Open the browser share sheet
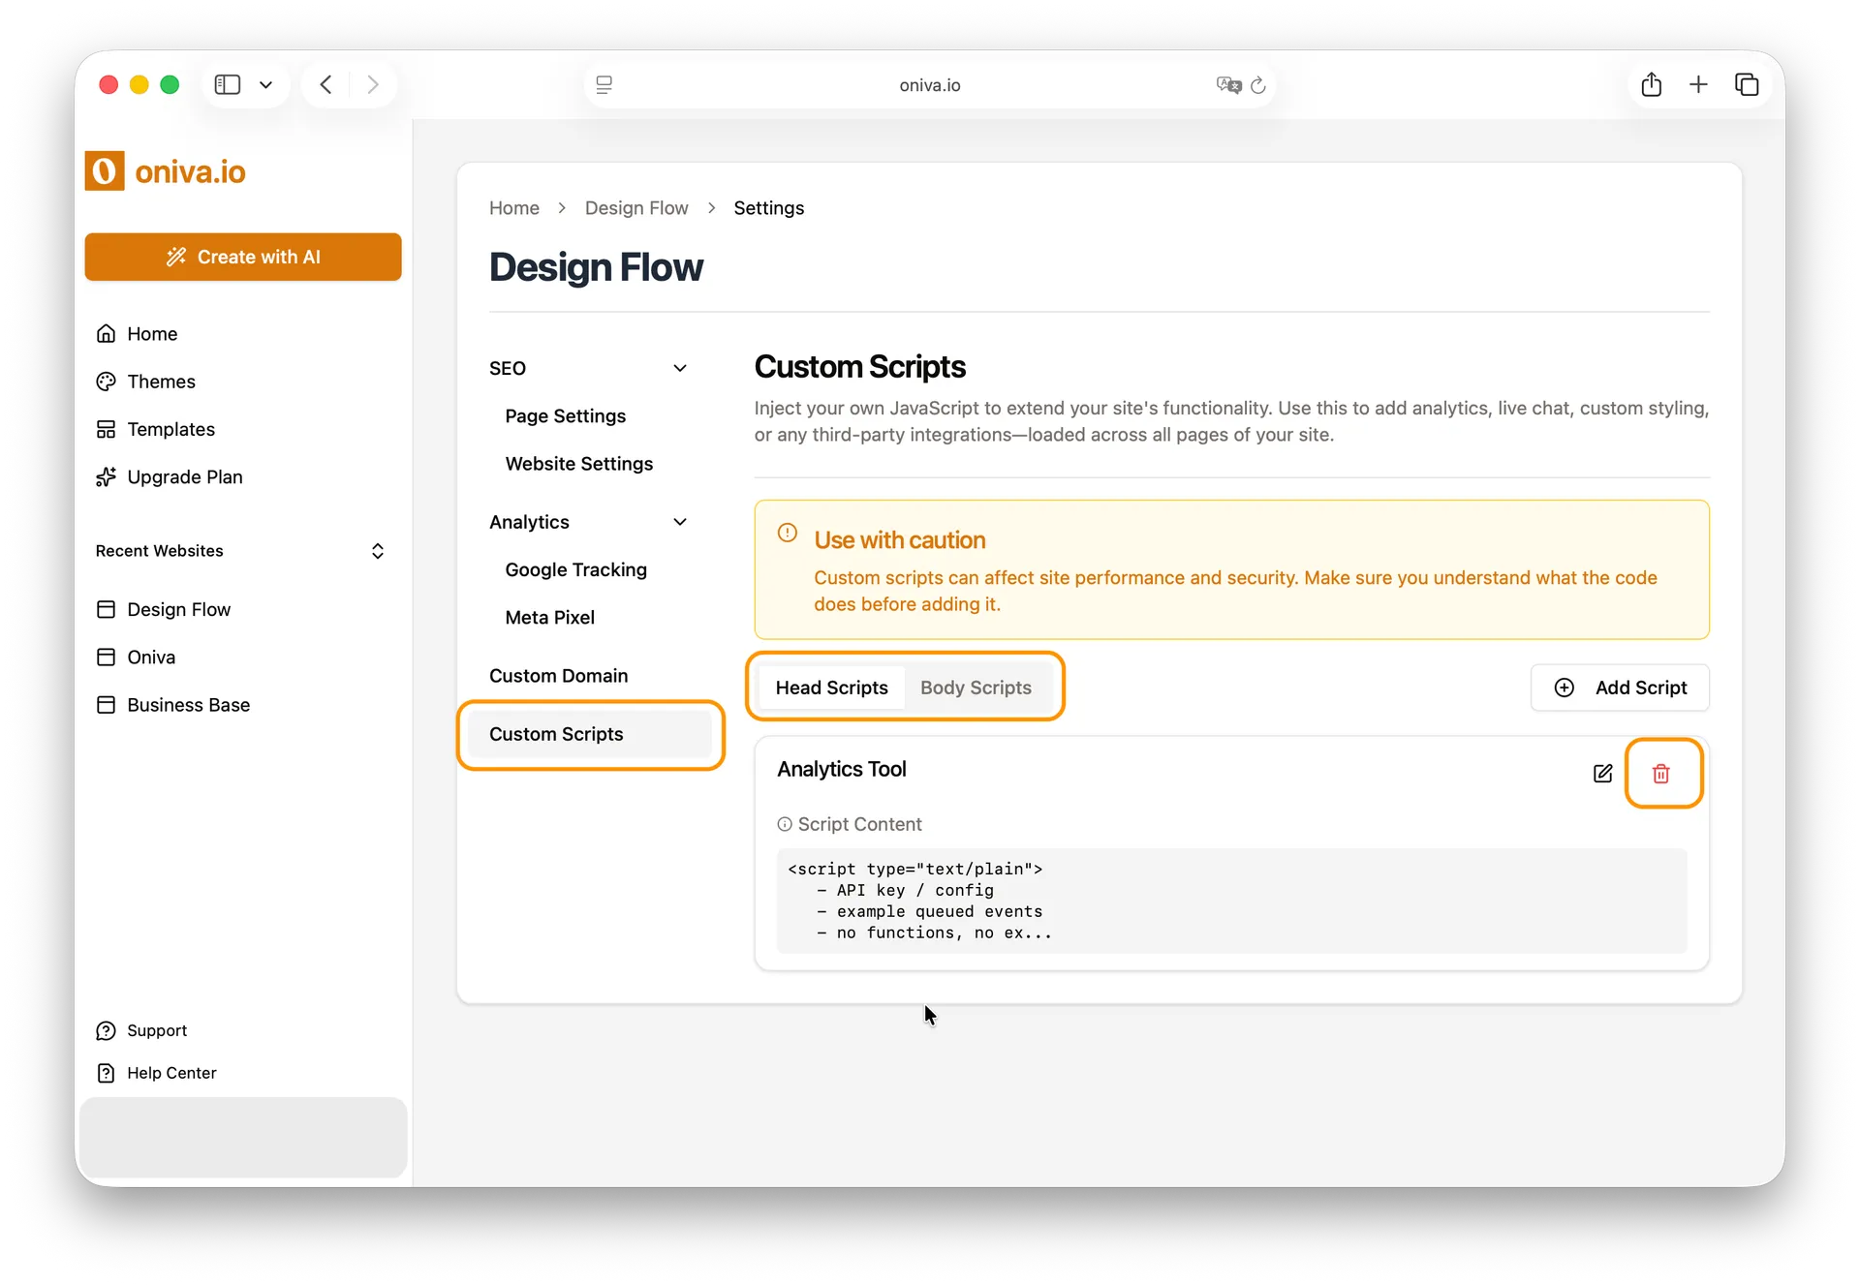The image size is (1860, 1285). 1652,84
